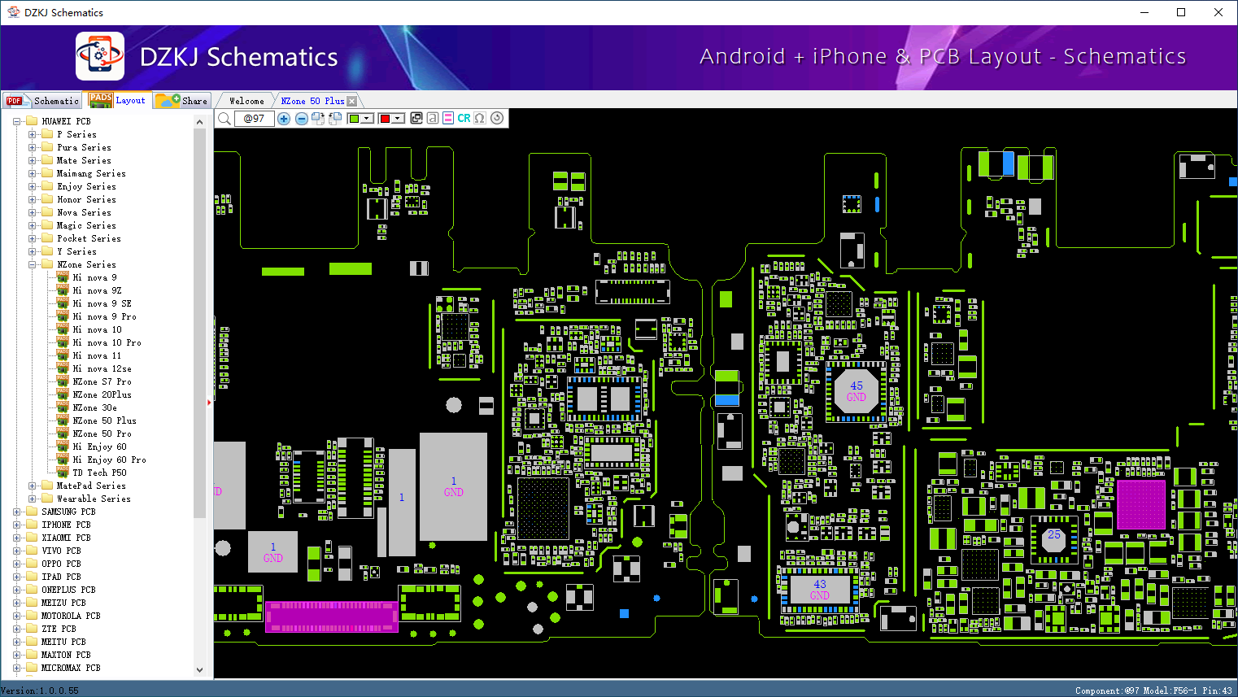Click the component search field showing @97
1238x697 pixels.
tap(255, 119)
